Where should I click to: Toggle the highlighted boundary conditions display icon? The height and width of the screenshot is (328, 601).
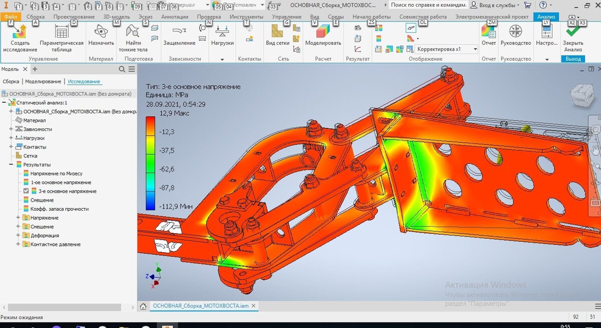411,28
